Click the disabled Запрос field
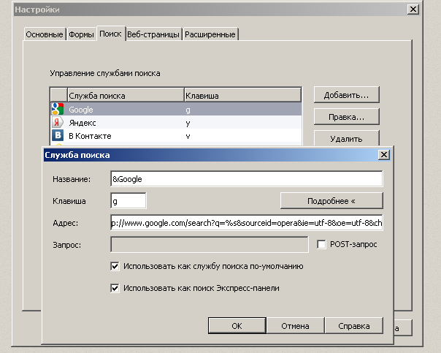The image size is (441, 353). click(210, 244)
